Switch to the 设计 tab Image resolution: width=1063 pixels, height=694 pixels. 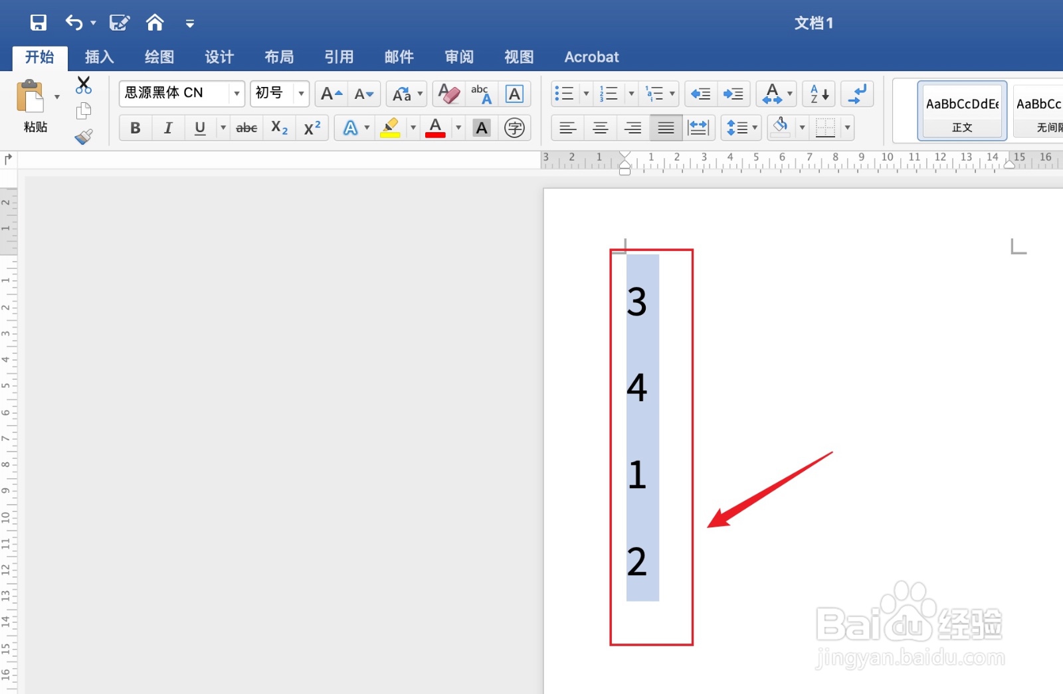219,57
